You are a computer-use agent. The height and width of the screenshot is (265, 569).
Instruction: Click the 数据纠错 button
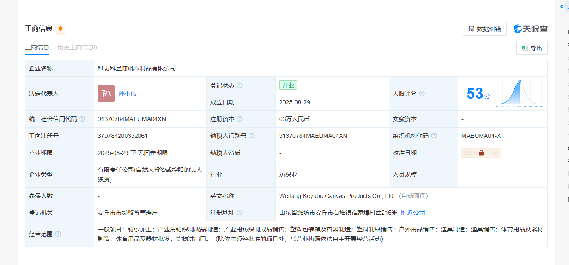[485, 29]
